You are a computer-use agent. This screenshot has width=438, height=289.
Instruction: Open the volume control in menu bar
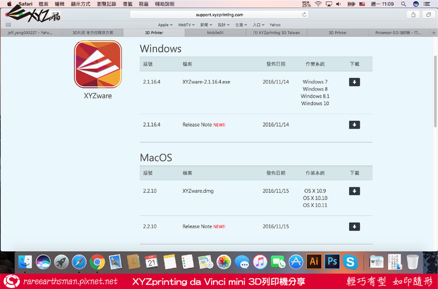[338, 4]
